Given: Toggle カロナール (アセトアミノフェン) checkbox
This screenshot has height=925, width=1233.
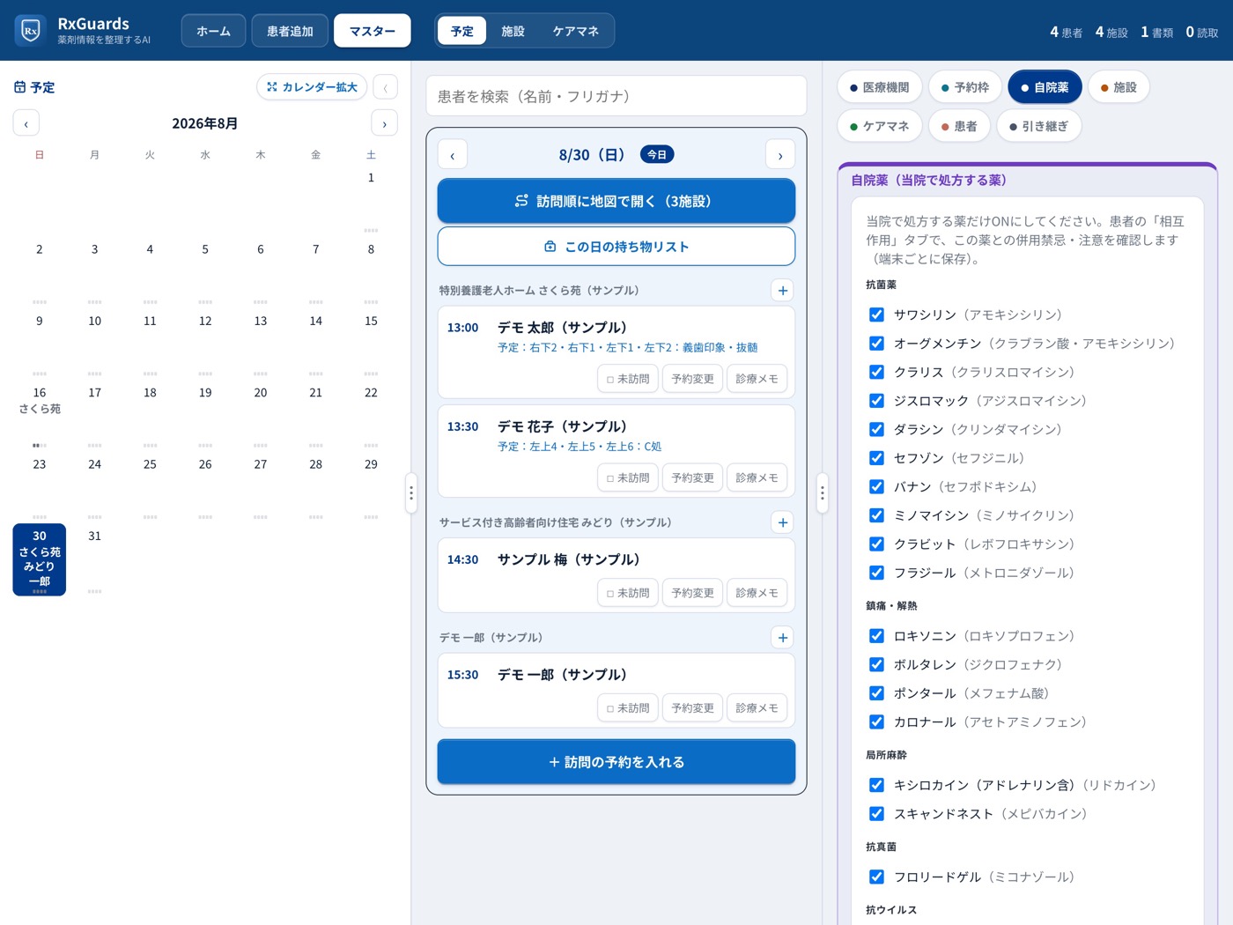Looking at the screenshot, I should click(876, 721).
